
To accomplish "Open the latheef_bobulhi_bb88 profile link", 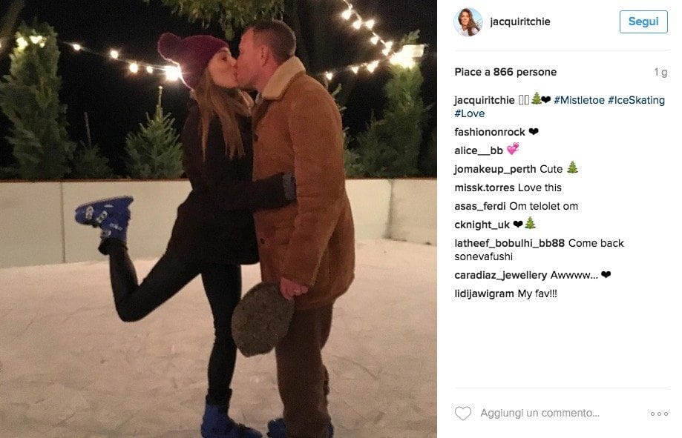I will click(510, 243).
